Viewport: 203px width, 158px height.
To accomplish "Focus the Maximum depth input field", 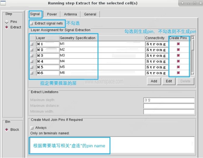I will (169, 100).
